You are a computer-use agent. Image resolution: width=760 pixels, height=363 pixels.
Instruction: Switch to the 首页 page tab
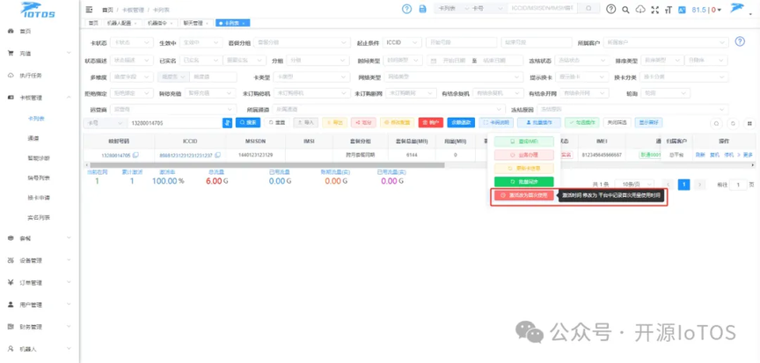92,23
